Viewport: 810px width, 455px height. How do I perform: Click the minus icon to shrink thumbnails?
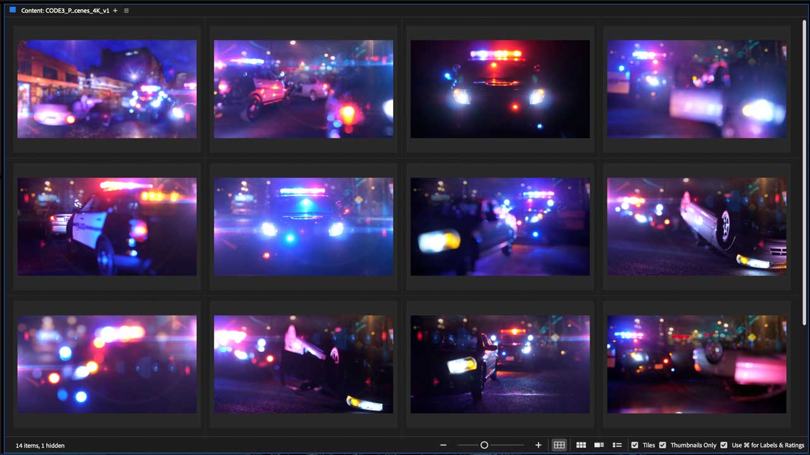(444, 446)
